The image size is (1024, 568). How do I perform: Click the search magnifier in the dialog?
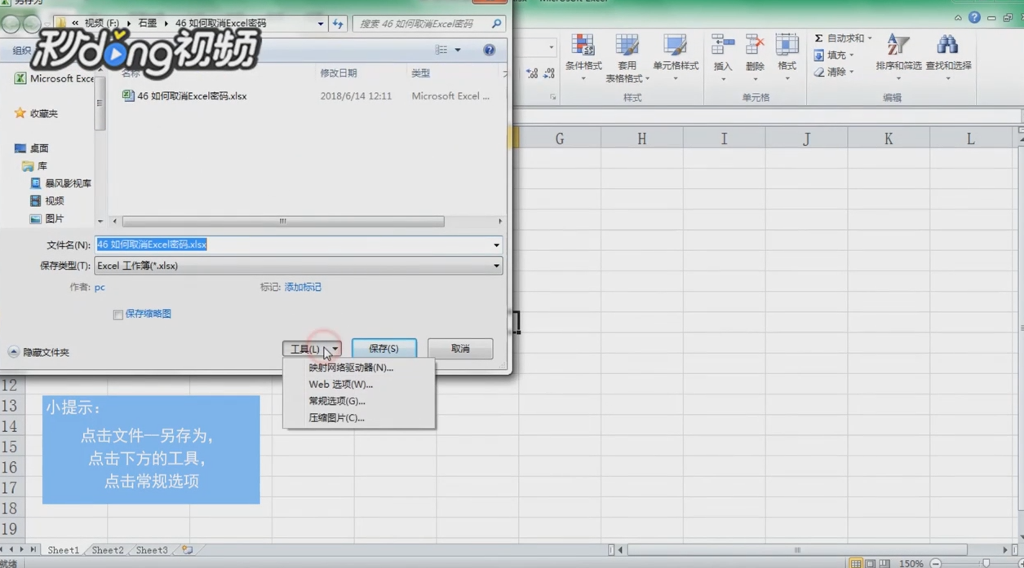point(496,24)
